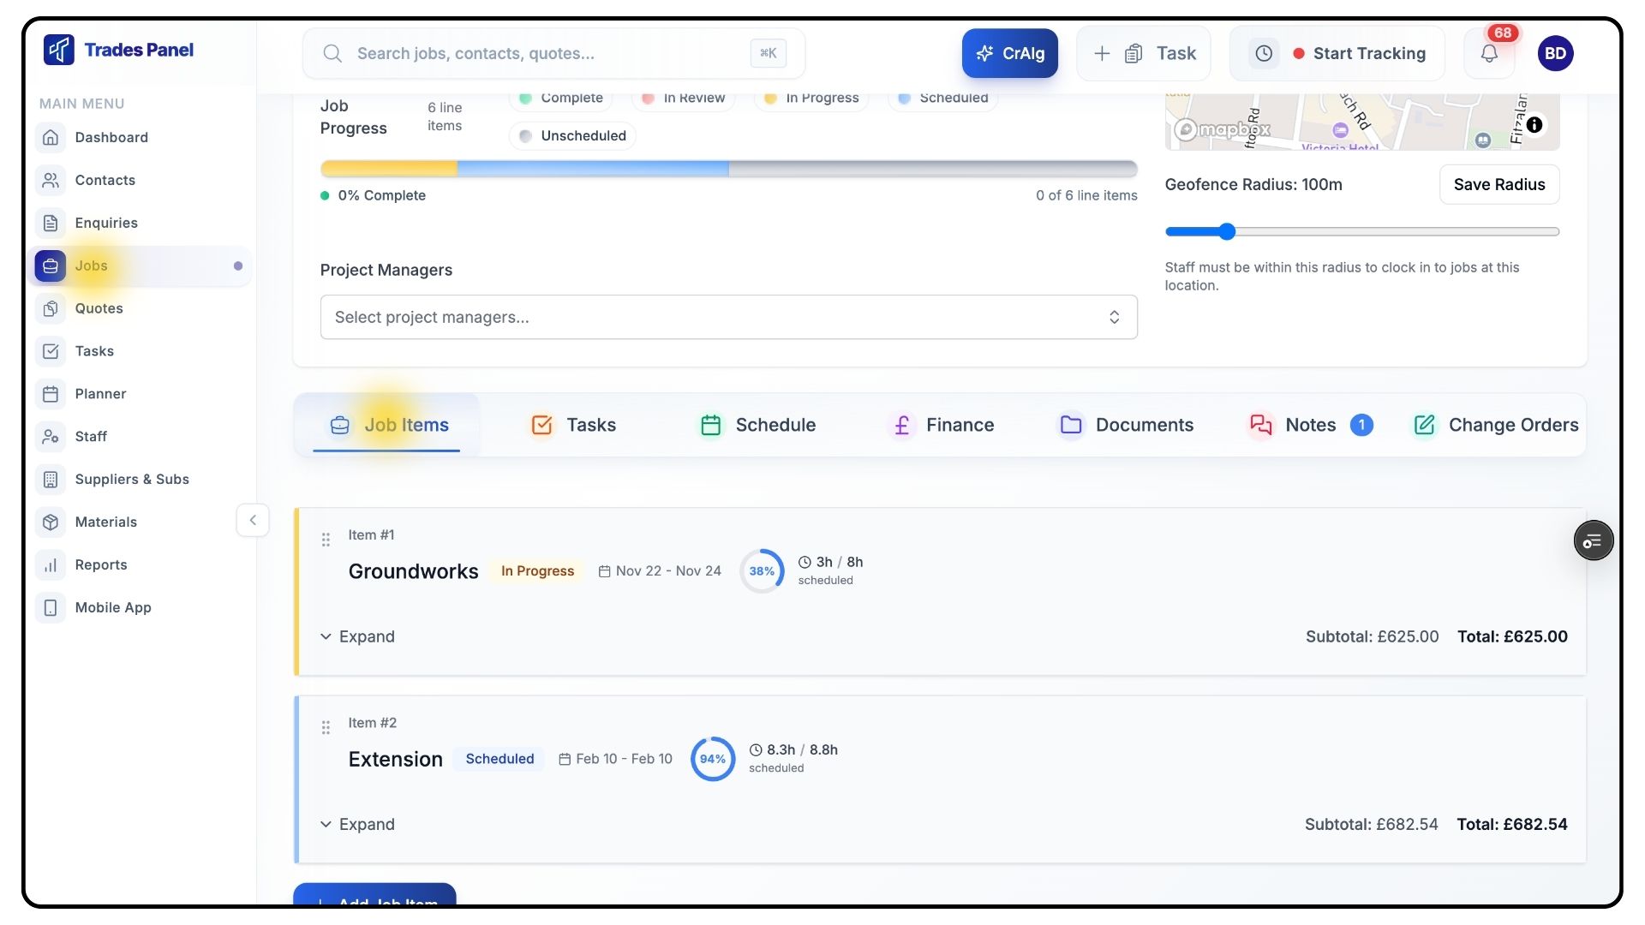Open the Select project managers dropdown

pos(728,318)
